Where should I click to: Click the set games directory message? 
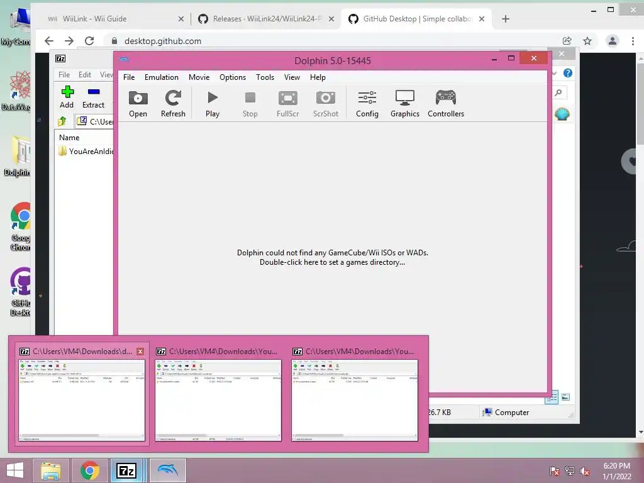point(332,257)
